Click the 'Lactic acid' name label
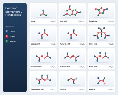 pos(35,44)
